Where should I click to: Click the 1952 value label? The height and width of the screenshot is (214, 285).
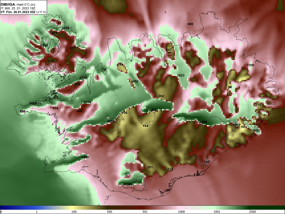point(135,81)
